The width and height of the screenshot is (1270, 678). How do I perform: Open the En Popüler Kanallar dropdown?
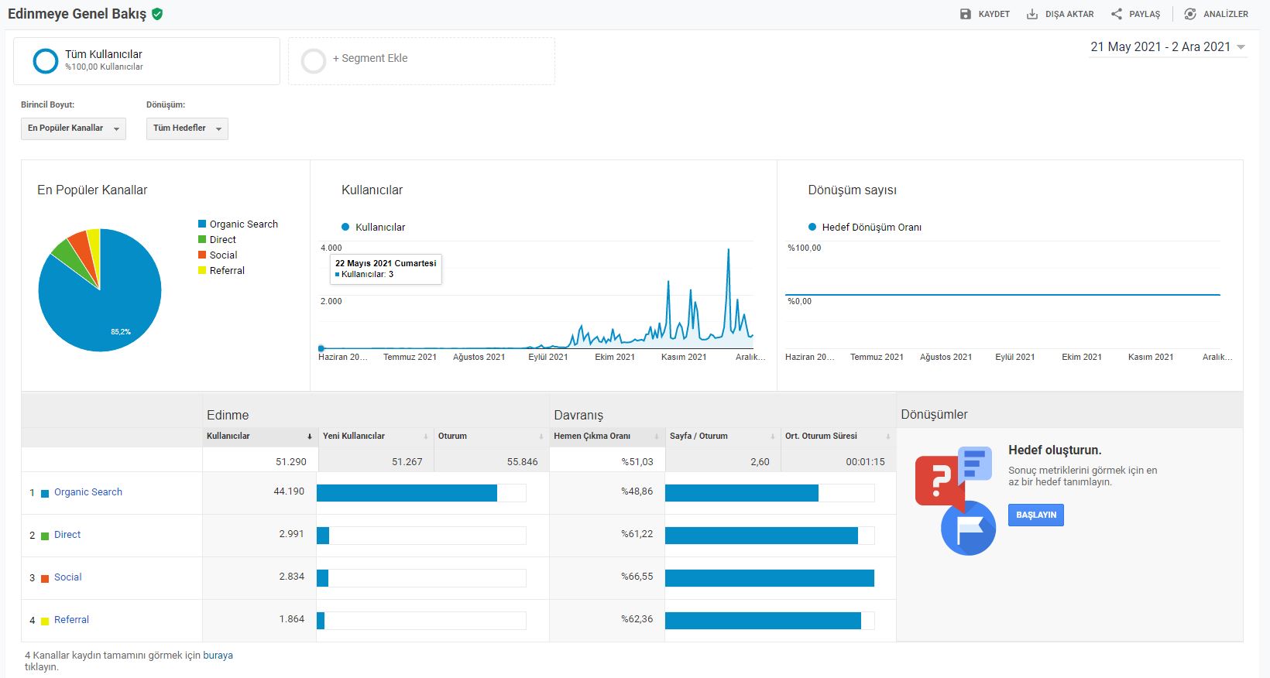coord(73,128)
